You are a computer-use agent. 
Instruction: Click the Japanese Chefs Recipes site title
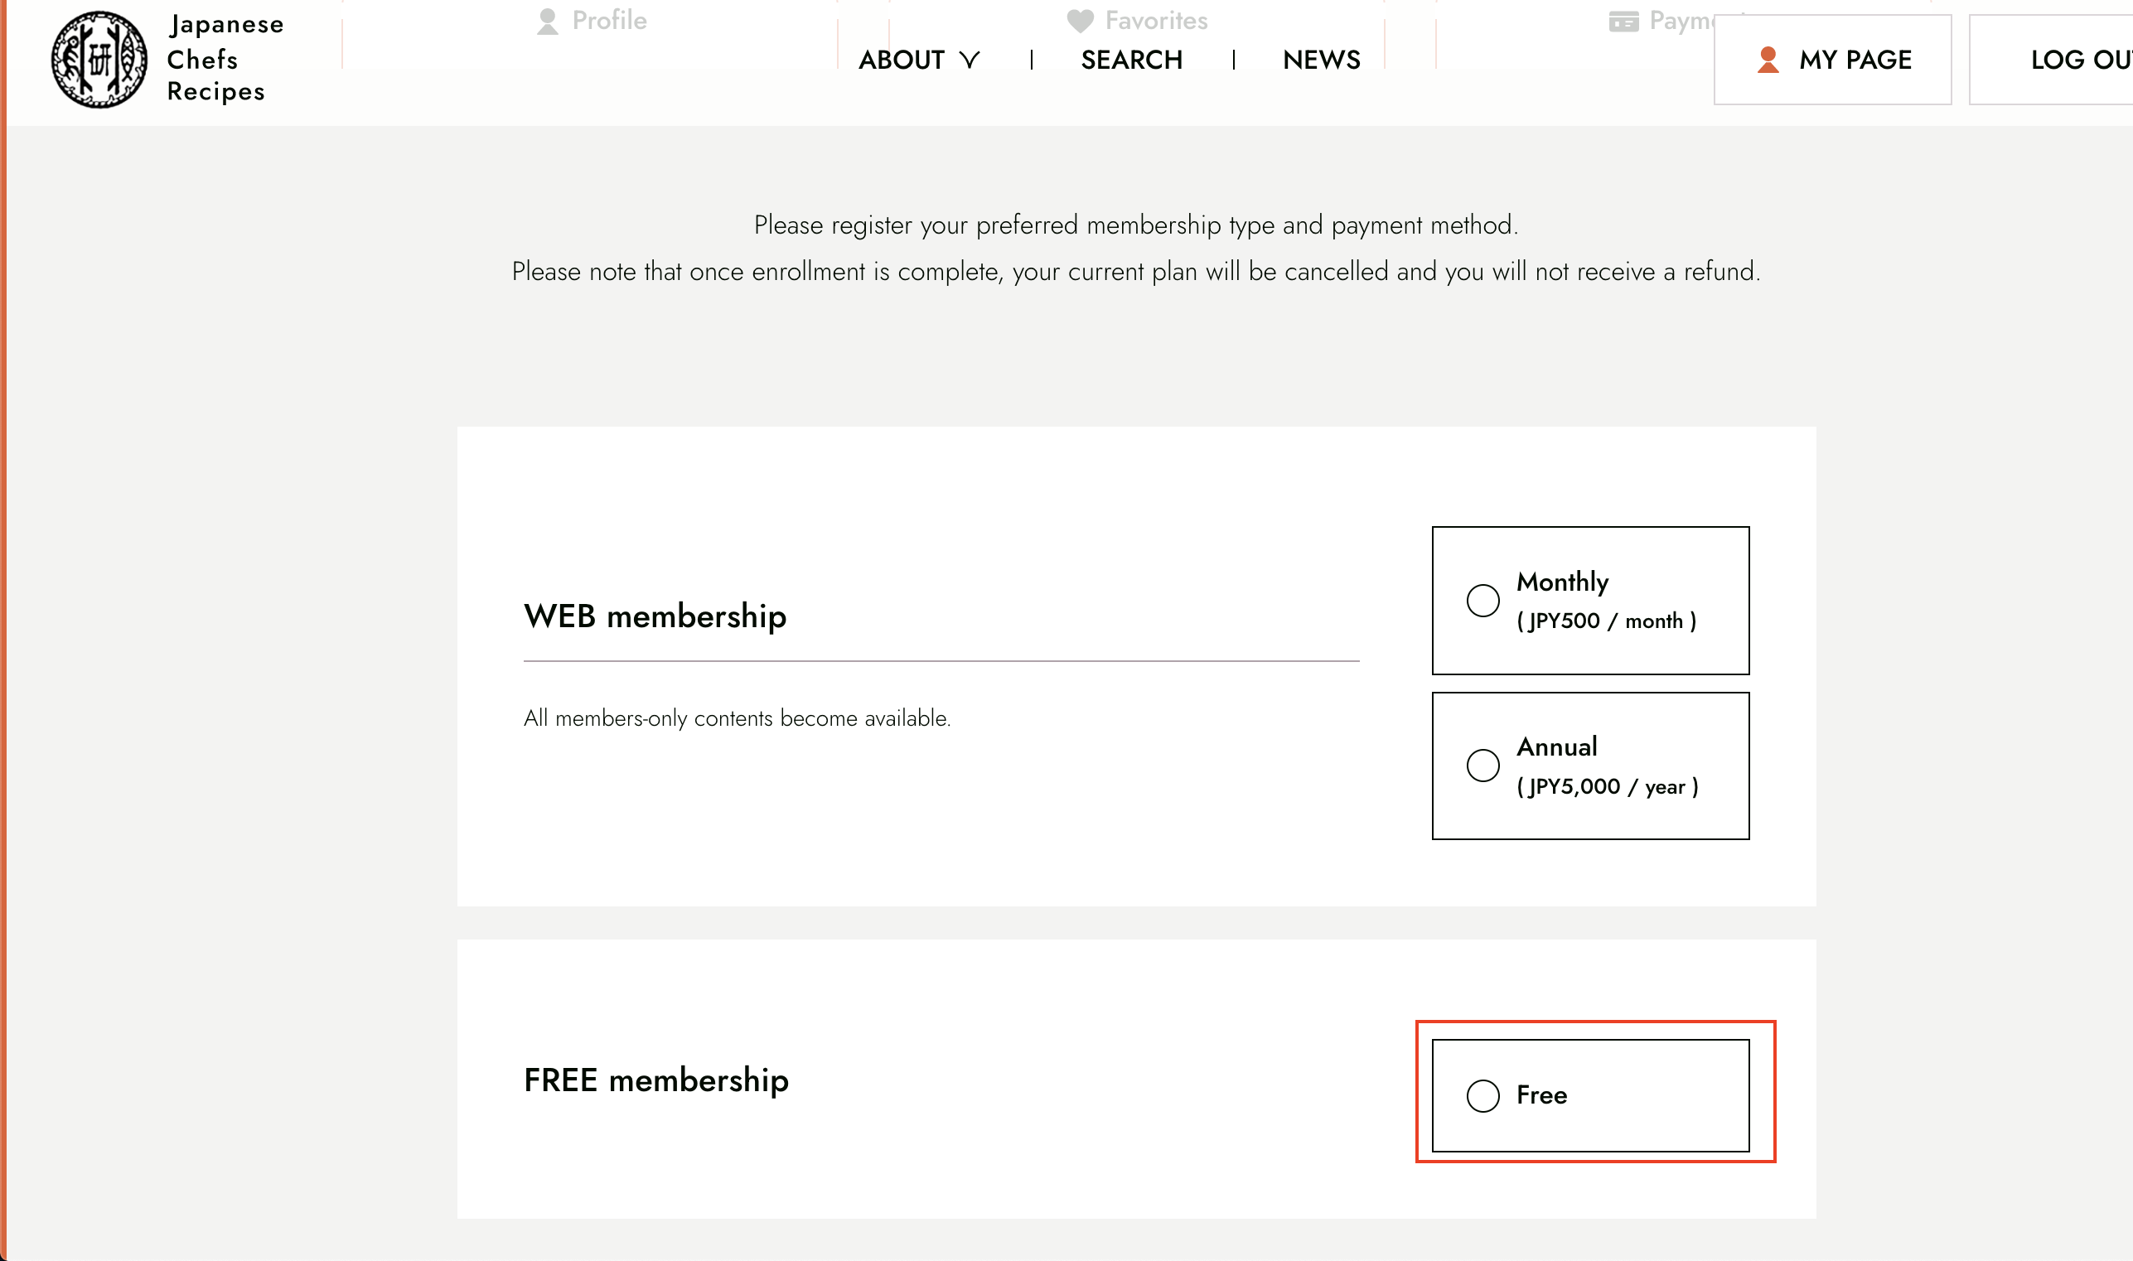(x=225, y=58)
